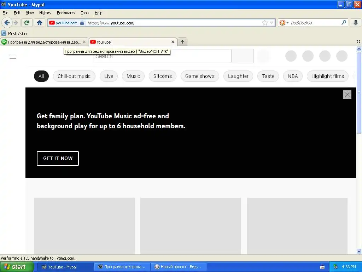
Task: Open the third loading video thumbnail
Action: [x=297, y=226]
